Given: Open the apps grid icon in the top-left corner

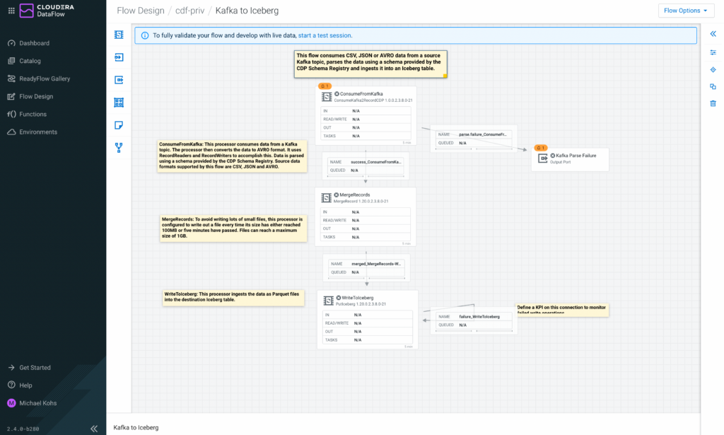Looking at the screenshot, I should pyautogui.click(x=10, y=11).
